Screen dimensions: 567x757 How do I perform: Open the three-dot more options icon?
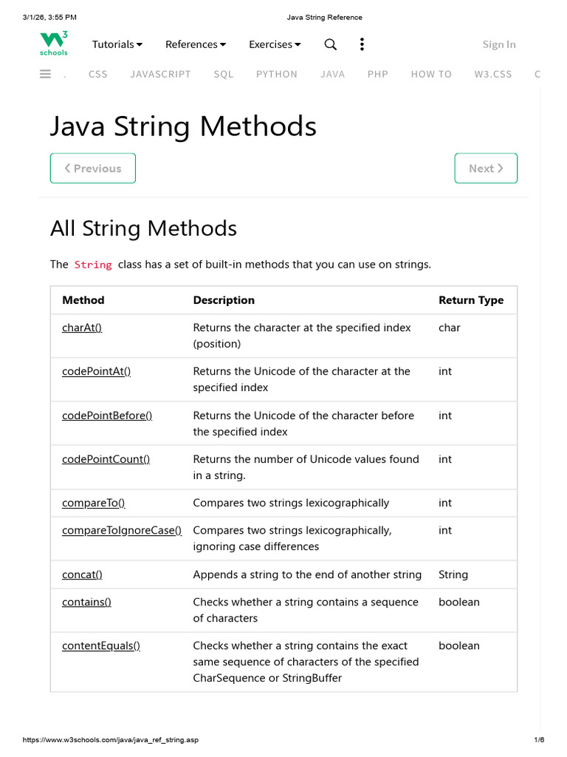(x=362, y=44)
